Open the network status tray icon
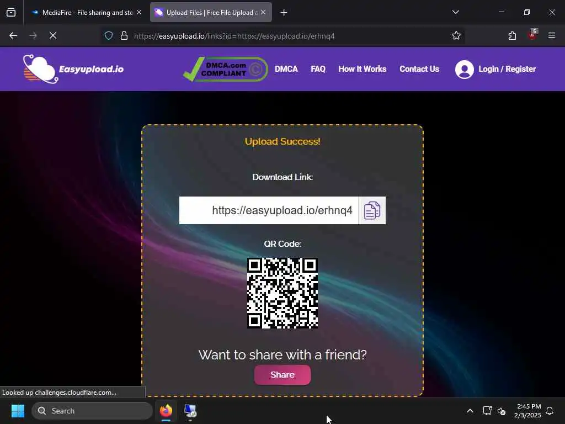The height and width of the screenshot is (424, 565). click(x=487, y=411)
